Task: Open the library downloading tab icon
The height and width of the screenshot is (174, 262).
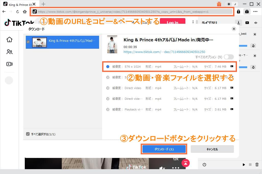Action: [x=239, y=22]
